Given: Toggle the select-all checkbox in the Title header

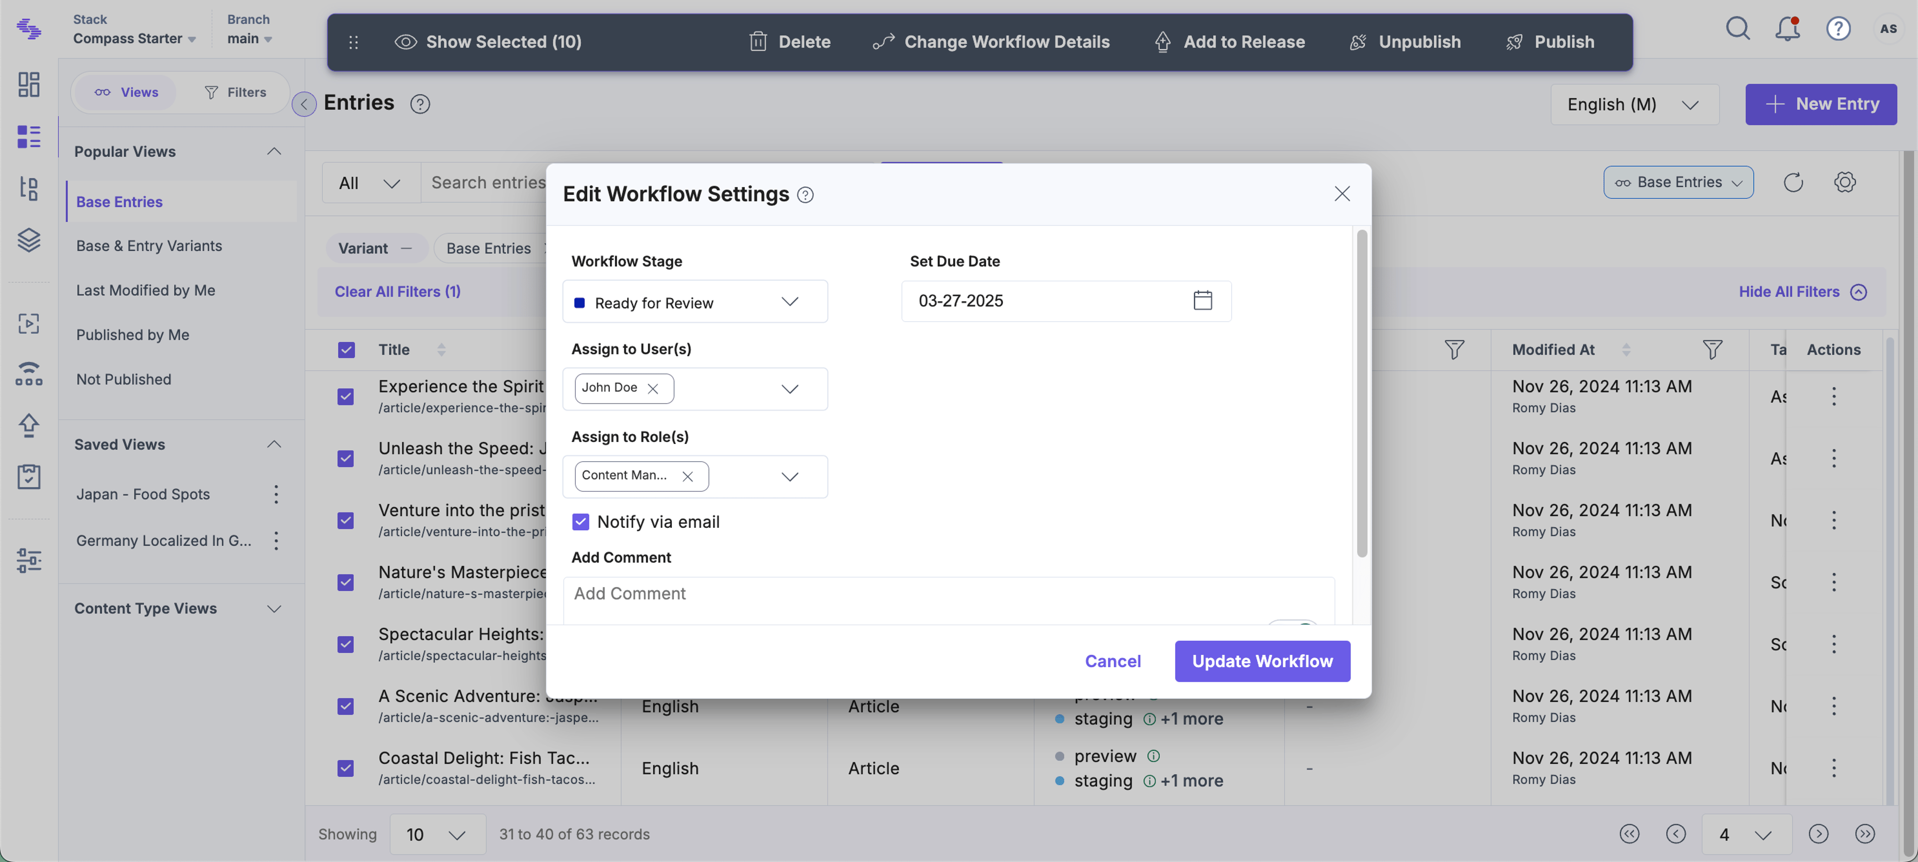Looking at the screenshot, I should tap(346, 350).
